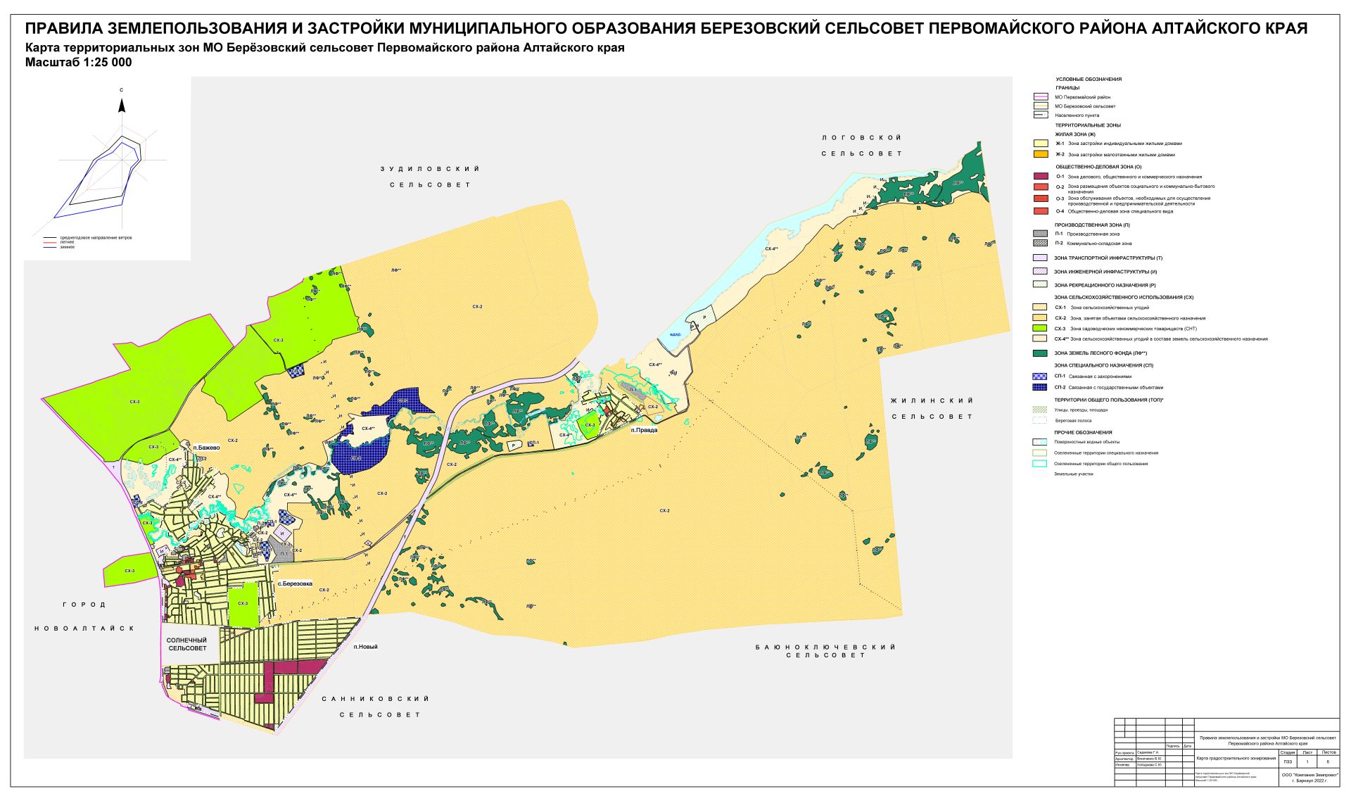Click the ТЕРРИТОРИАЛЬНЫЕ ЗОНЫ legend heading
This screenshot has width=1351, height=796.
pyautogui.click(x=1088, y=125)
